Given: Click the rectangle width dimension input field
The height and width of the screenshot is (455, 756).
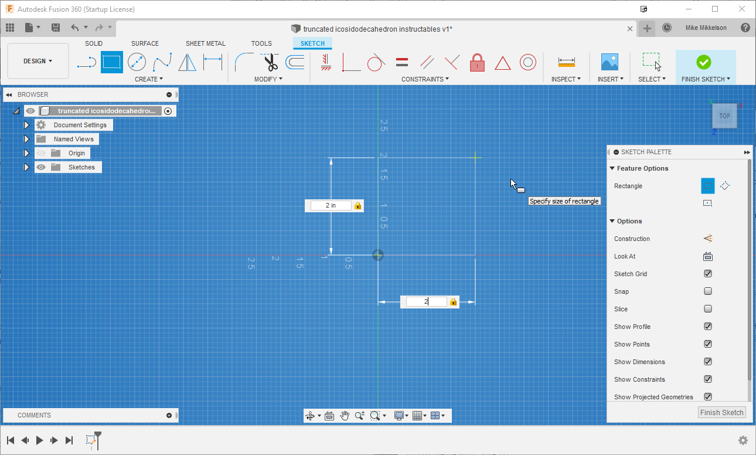Looking at the screenshot, I should [428, 301].
